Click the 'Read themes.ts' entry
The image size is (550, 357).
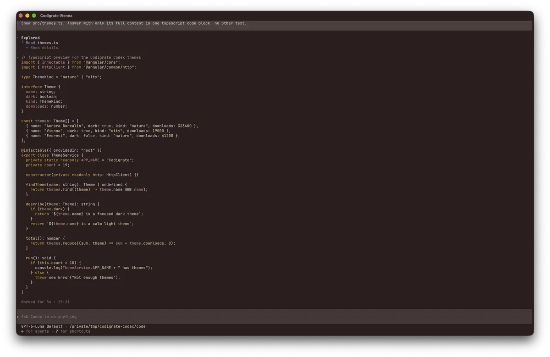(42, 43)
